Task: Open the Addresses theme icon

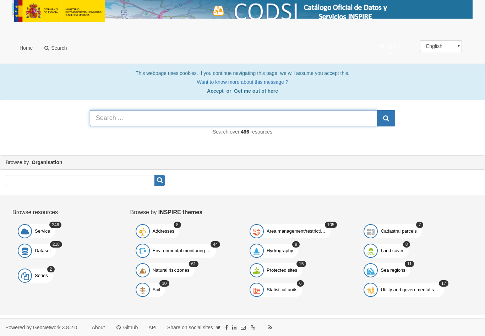Action: click(x=143, y=231)
